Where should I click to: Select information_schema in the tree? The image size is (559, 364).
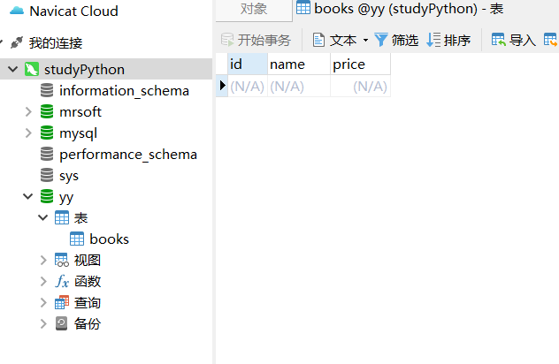coord(124,91)
